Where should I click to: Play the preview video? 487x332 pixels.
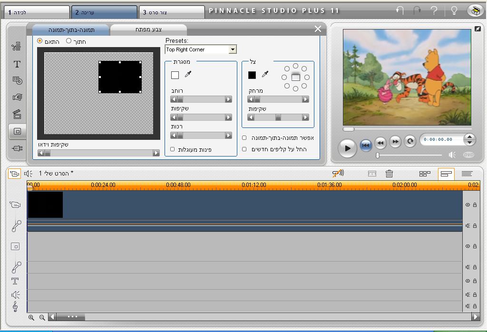(347, 148)
